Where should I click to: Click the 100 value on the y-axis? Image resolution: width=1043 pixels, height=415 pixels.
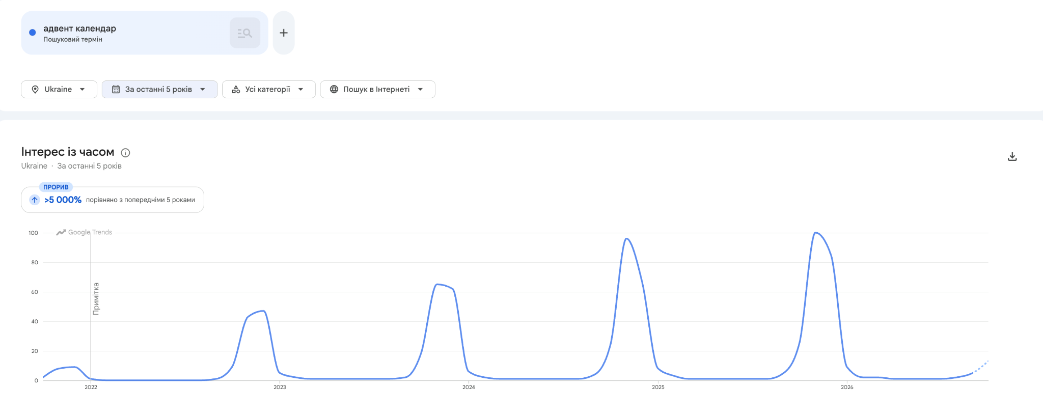tap(33, 233)
